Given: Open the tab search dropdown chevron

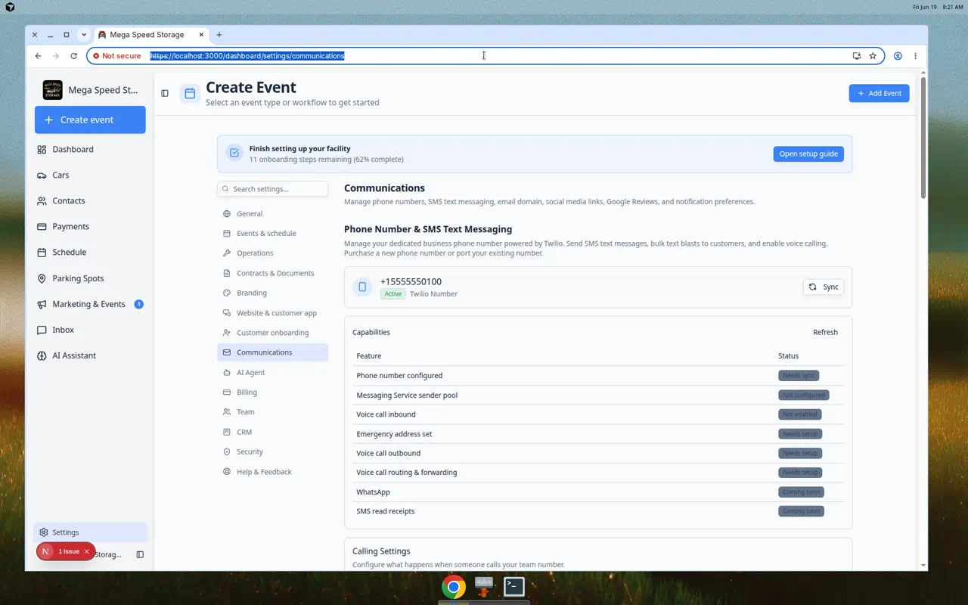Looking at the screenshot, I should click(84, 35).
